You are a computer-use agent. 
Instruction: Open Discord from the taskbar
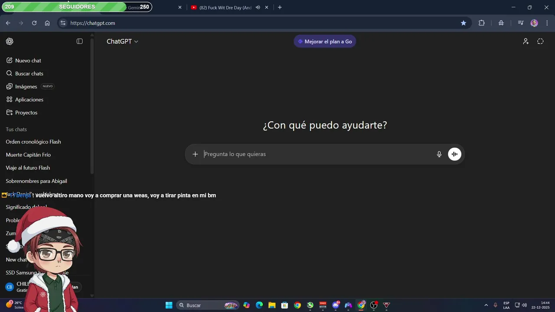(336, 305)
